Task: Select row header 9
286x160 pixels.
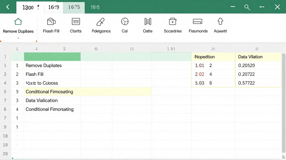Action: click(5, 127)
